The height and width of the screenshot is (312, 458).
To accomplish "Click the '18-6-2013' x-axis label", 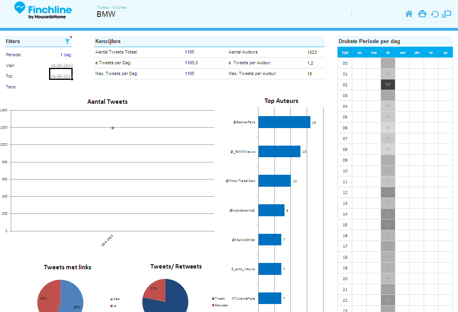I will pos(107,241).
